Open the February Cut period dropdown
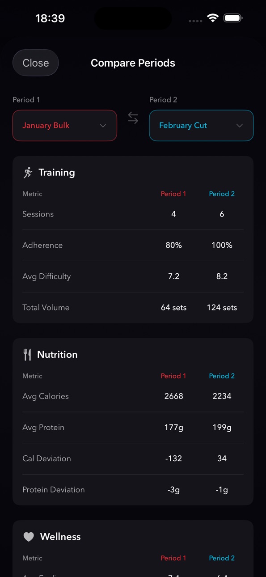Screen dimensions: 266x577 [201, 126]
